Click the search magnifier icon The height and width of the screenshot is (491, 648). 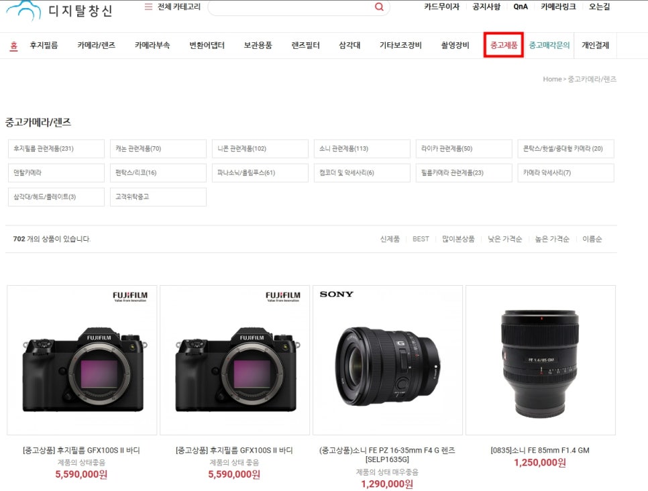tap(379, 7)
